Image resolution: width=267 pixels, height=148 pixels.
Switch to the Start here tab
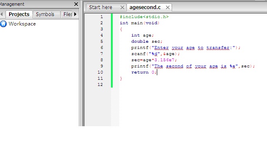click(101, 7)
